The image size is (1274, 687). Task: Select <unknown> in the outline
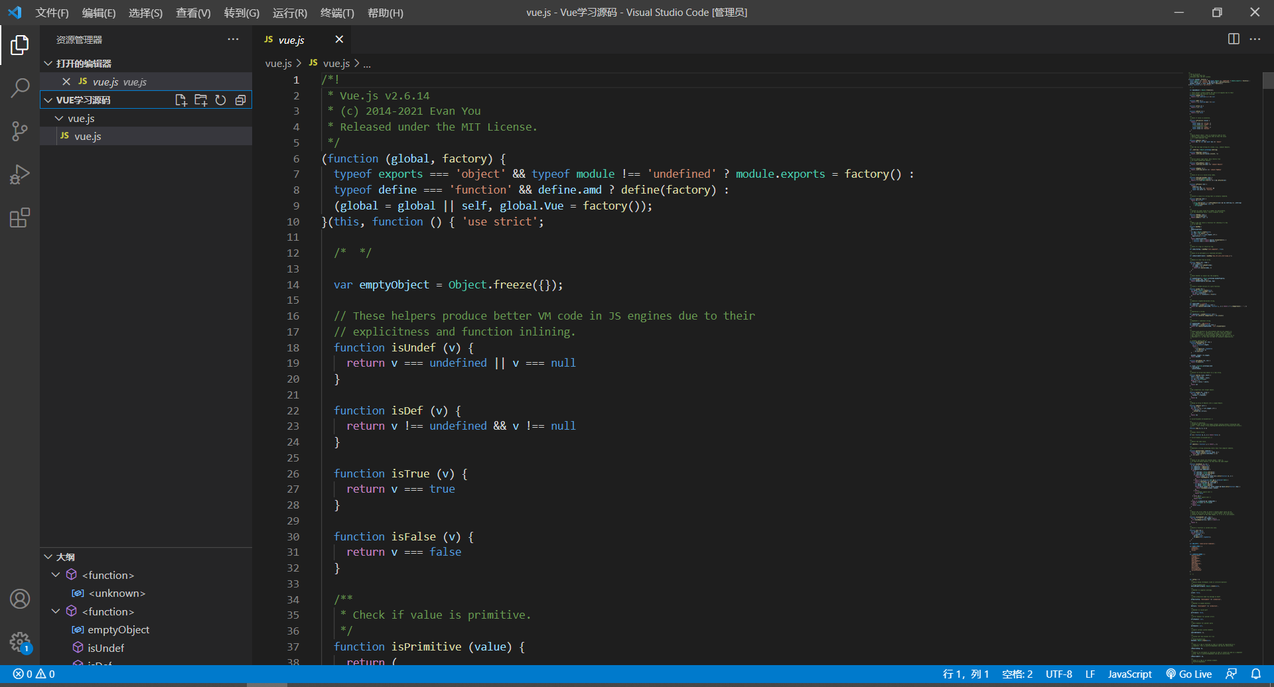117,593
